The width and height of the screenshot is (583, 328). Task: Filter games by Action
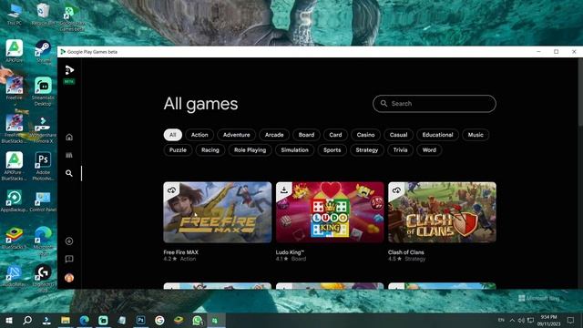click(199, 135)
